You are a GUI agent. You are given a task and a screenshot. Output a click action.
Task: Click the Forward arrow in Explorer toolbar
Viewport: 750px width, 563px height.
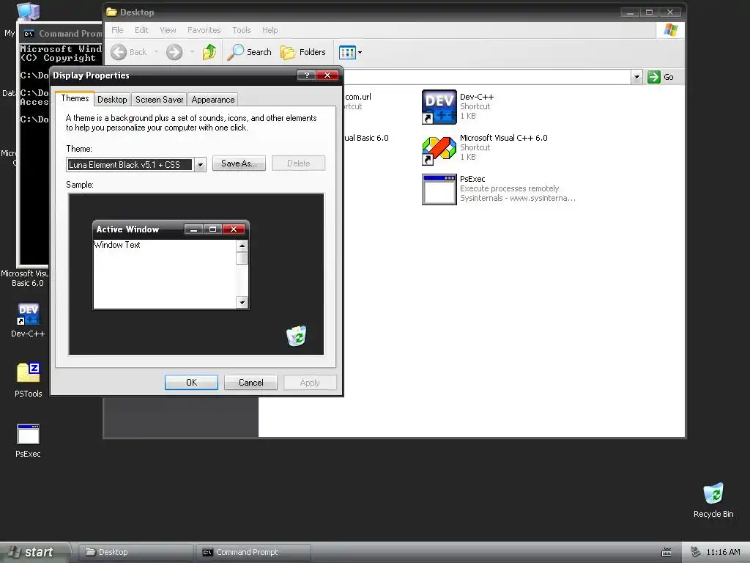coord(174,52)
